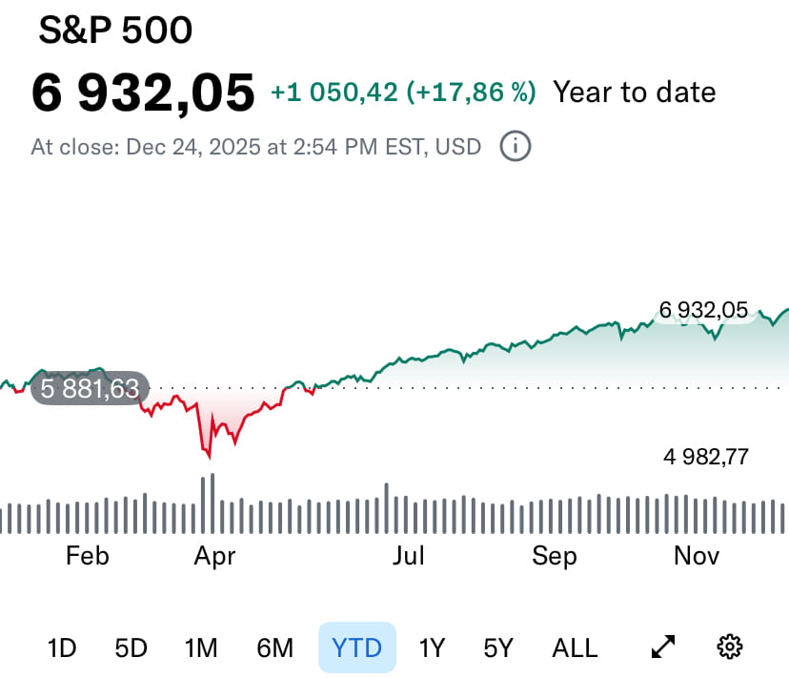Click the S&P 500 title
The height and width of the screenshot is (678, 789).
coord(115,31)
